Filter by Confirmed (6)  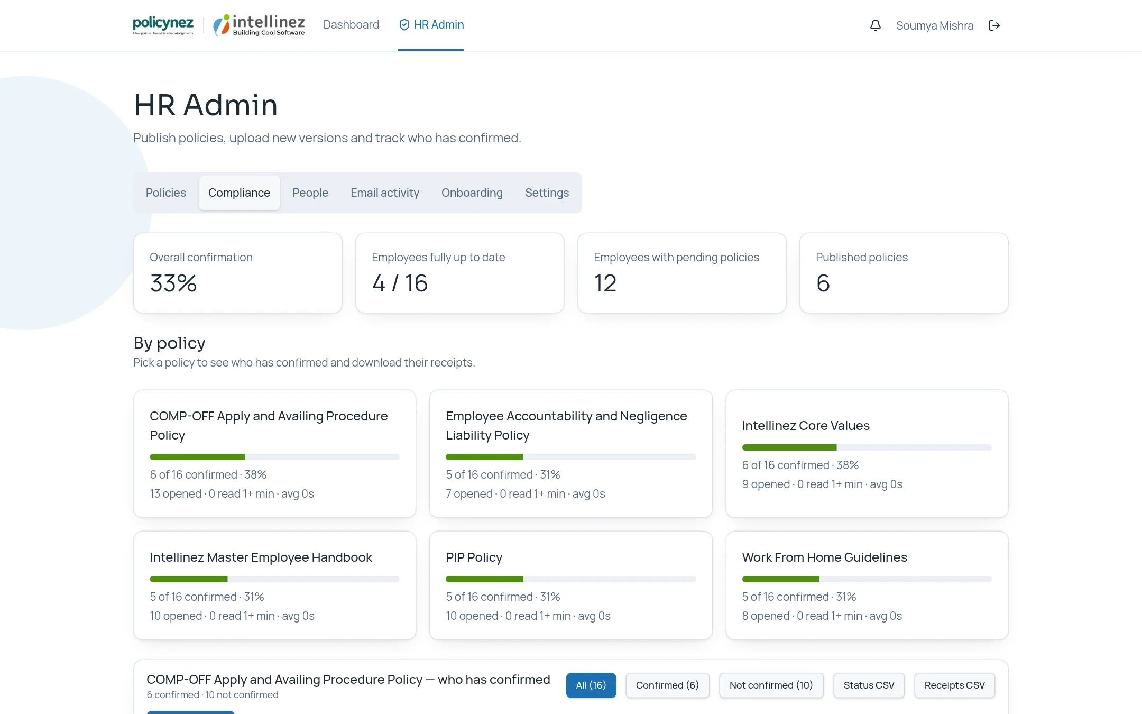tap(667, 685)
